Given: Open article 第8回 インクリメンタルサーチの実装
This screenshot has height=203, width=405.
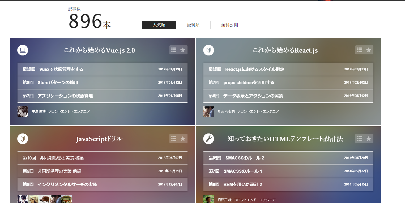Looking at the screenshot, I should [103, 184].
